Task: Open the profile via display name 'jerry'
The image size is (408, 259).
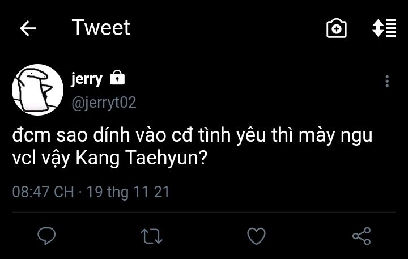Action: point(86,79)
